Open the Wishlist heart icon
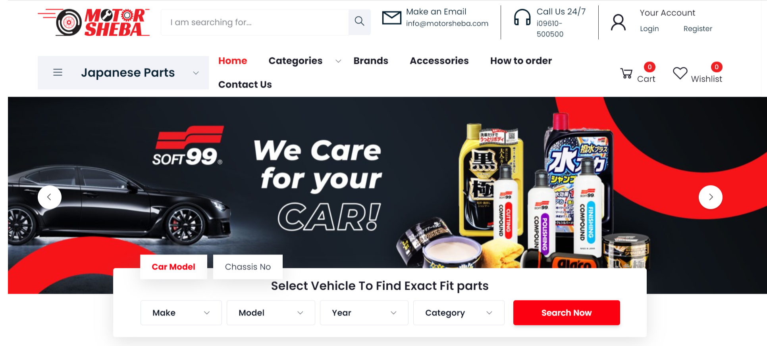 (680, 73)
